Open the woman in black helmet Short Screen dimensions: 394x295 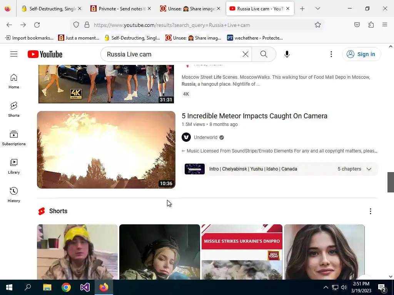coord(160,252)
